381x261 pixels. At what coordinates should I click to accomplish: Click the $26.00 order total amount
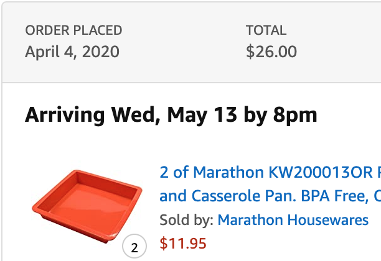[271, 52]
